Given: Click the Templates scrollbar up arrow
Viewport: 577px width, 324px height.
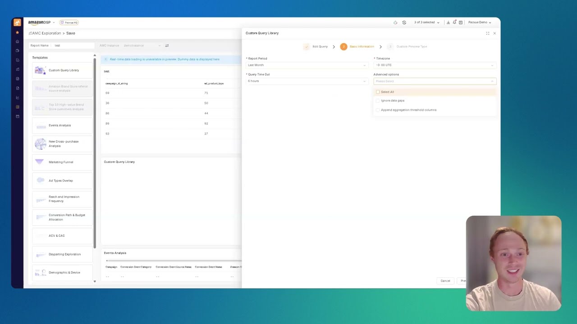Looking at the screenshot, I should pyautogui.click(x=95, y=55).
